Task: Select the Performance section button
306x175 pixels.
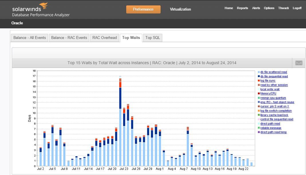Action: pyautogui.click(x=143, y=9)
